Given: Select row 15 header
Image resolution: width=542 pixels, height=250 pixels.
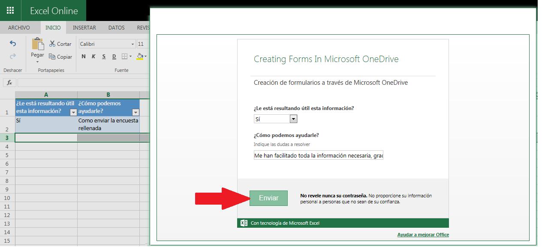Looking at the screenshot, I should [7, 241].
